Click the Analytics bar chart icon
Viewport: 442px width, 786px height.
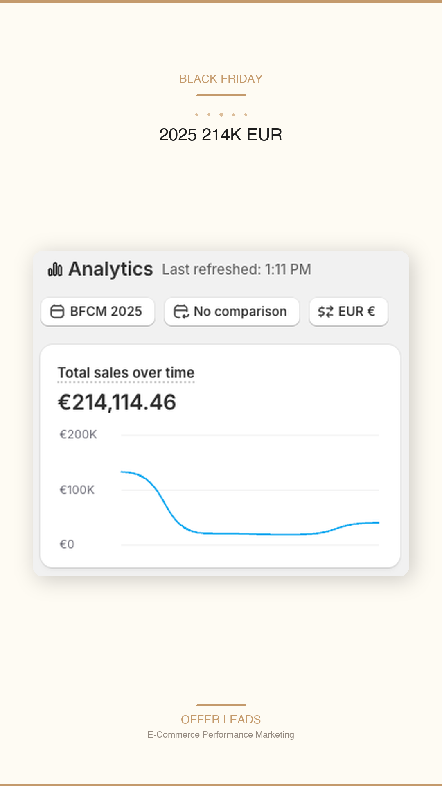[x=55, y=270]
